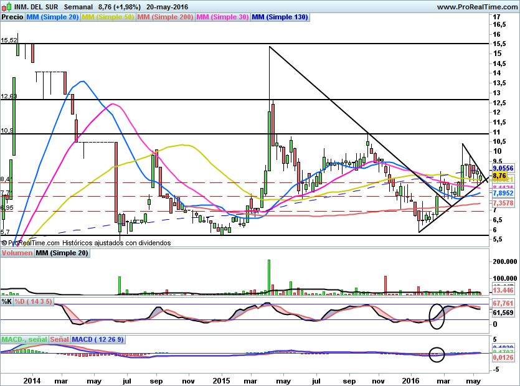This screenshot has width=520, height=386.
Task: Click the MACD-señal histogram label
Action: pyautogui.click(x=24, y=339)
